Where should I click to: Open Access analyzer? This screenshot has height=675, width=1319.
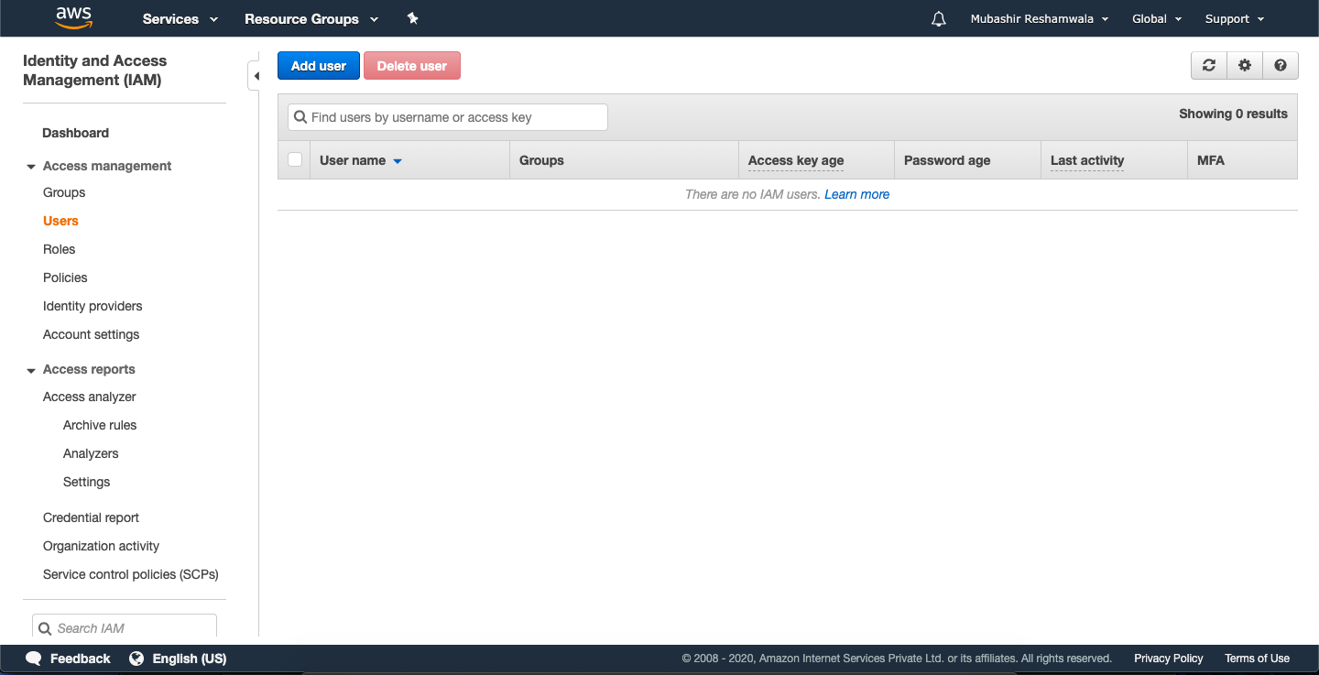coord(90,397)
